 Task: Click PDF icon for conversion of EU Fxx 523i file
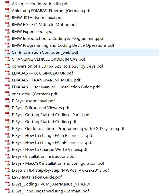(8, 66)
